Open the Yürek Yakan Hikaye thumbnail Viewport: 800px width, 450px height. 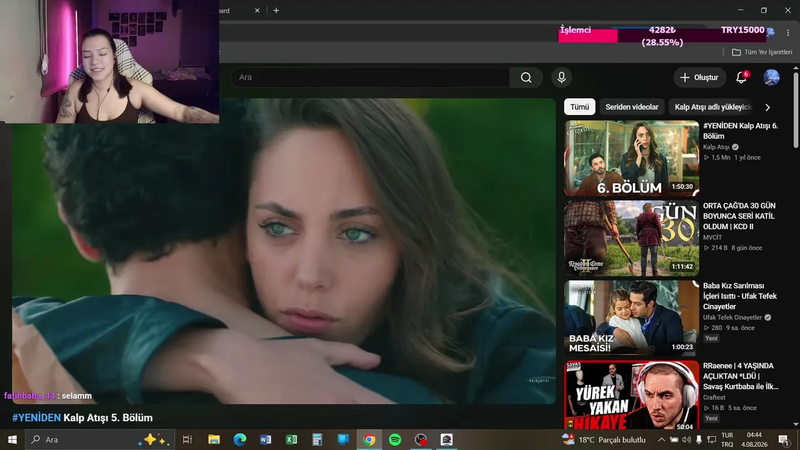pyautogui.click(x=631, y=395)
